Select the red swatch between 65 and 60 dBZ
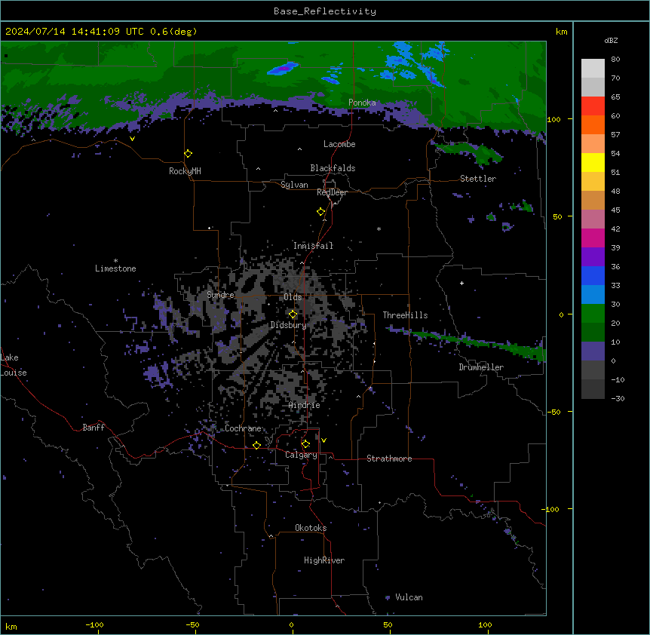 point(593,106)
